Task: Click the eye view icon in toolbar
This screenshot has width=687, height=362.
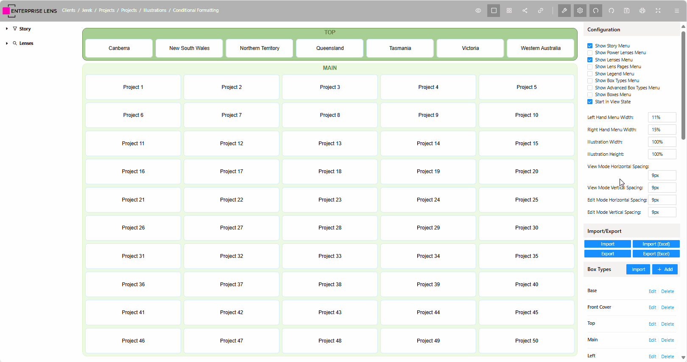Action: [x=478, y=11]
